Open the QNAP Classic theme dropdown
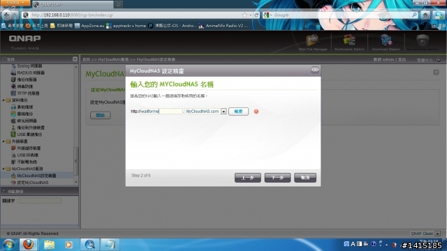447x251 pixels. (x=438, y=234)
